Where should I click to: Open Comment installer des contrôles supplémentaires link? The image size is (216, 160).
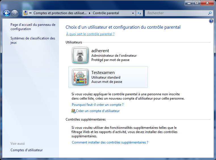pos(110,142)
